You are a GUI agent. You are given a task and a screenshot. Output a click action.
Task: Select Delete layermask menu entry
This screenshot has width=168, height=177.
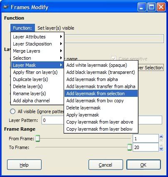[x=101, y=108]
